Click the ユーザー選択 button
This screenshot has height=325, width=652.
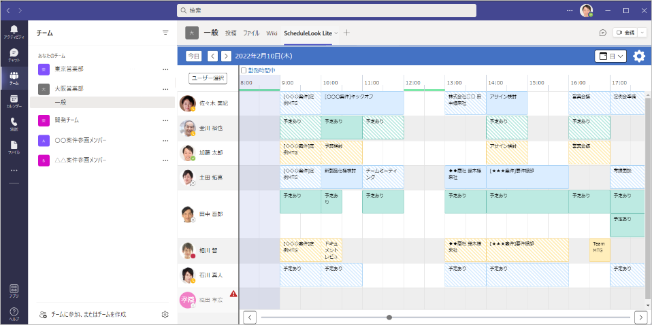coord(208,79)
